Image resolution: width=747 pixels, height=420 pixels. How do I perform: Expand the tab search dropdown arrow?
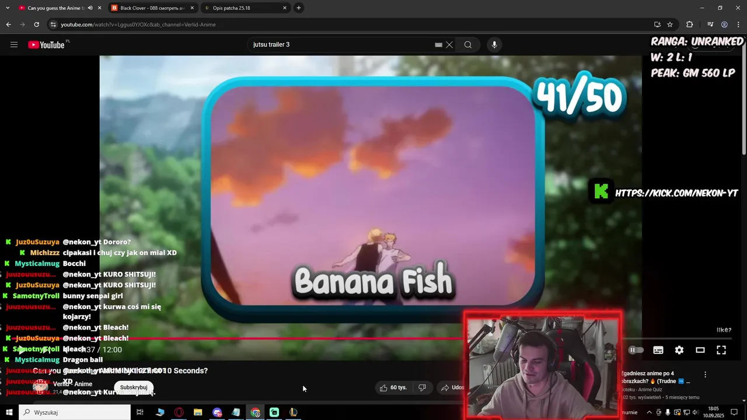[8, 8]
